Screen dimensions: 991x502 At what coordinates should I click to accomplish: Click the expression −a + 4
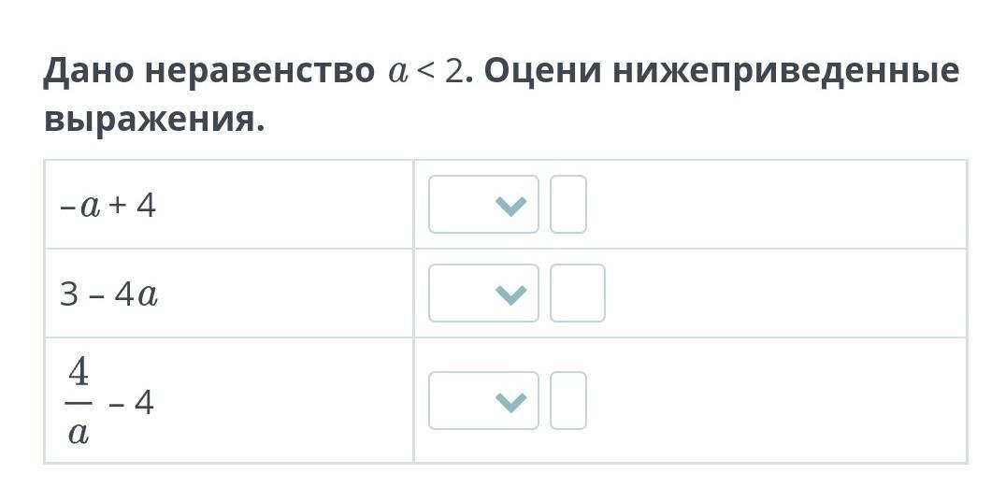pos(108,206)
